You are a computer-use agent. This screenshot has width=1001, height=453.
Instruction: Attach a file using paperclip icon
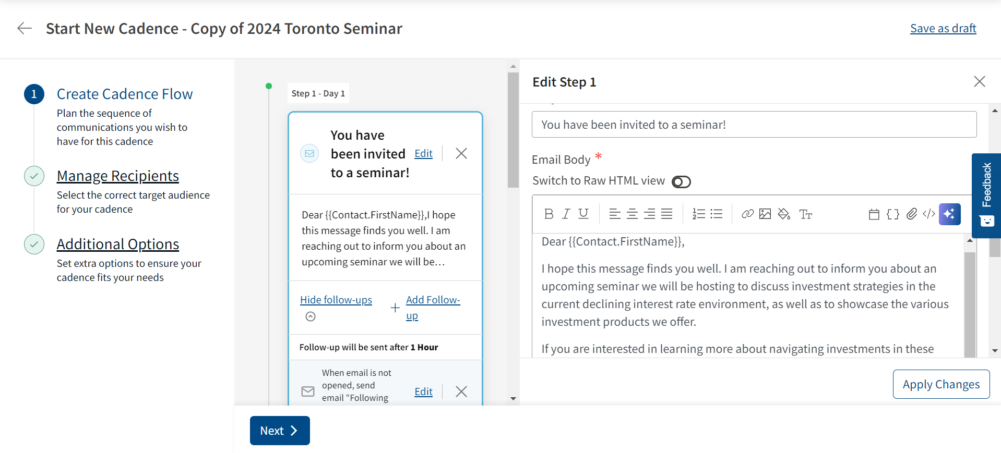912,214
